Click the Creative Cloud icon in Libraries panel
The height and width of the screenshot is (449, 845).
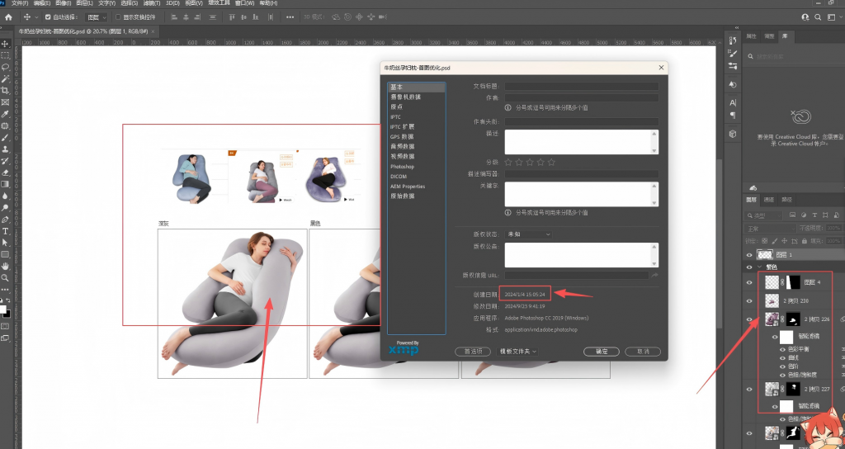click(800, 116)
